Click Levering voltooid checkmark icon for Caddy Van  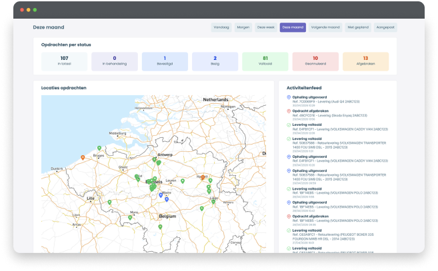coord(289,125)
